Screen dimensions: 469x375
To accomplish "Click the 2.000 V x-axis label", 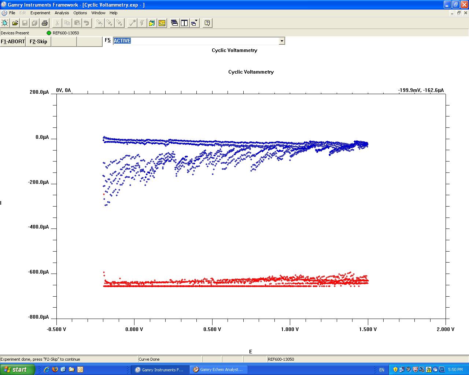I will click(x=446, y=329).
